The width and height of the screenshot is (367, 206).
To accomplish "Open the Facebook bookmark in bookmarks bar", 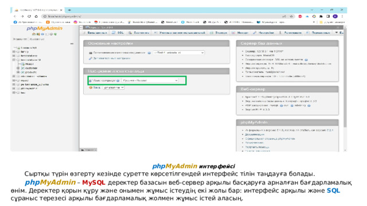I will pyautogui.click(x=28, y=22).
